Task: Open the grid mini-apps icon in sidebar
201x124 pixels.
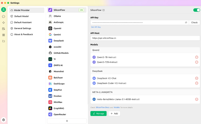Action: point(3,35)
